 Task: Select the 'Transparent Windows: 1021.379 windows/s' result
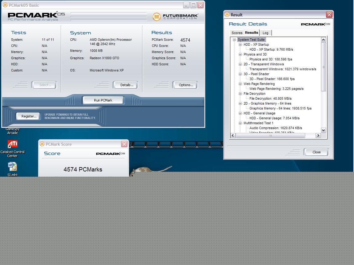click(x=283, y=69)
